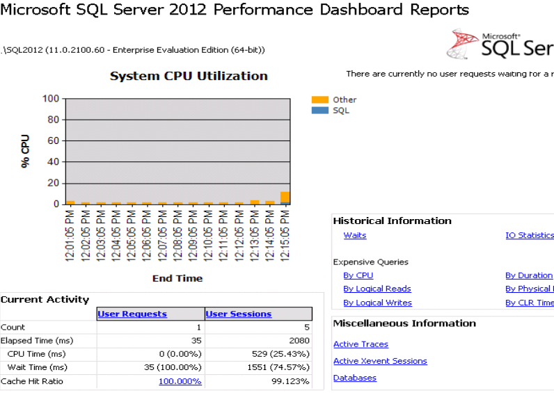Click the CPU Time (ms) row label
Image resolution: width=554 pixels, height=393 pixels.
tap(36, 354)
